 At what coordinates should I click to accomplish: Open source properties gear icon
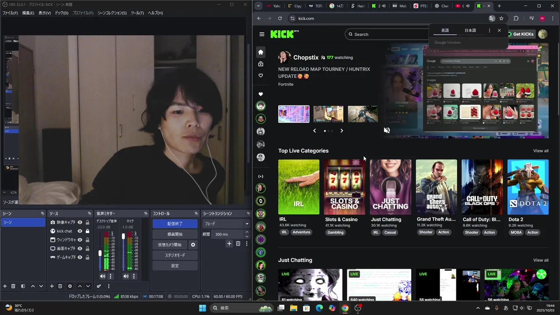[x=70, y=286]
